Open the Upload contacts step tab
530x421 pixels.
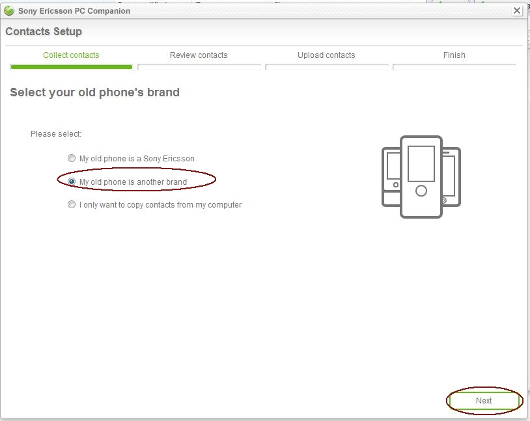[x=326, y=55]
